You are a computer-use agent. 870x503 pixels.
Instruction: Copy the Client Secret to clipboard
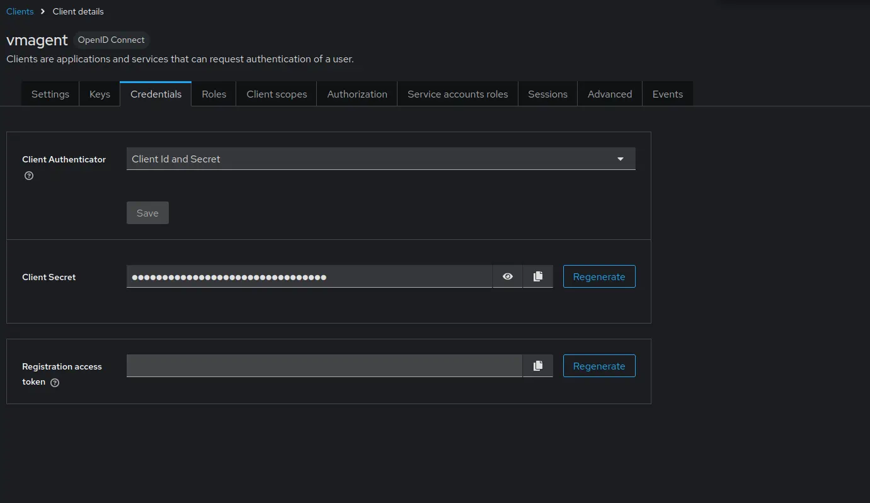[537, 276]
